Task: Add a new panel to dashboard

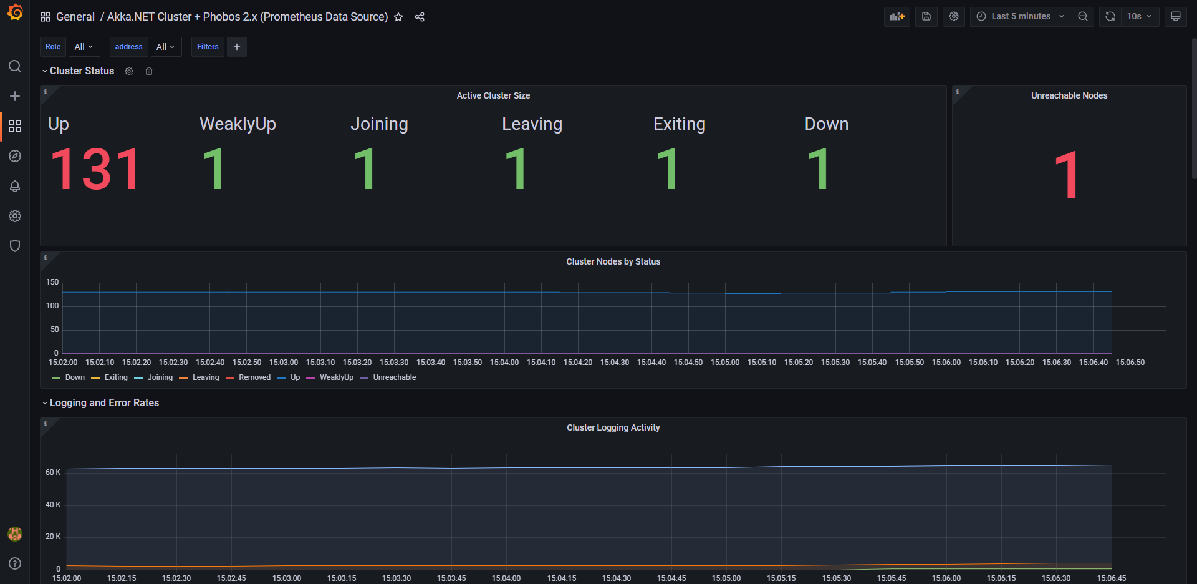Action: (897, 17)
